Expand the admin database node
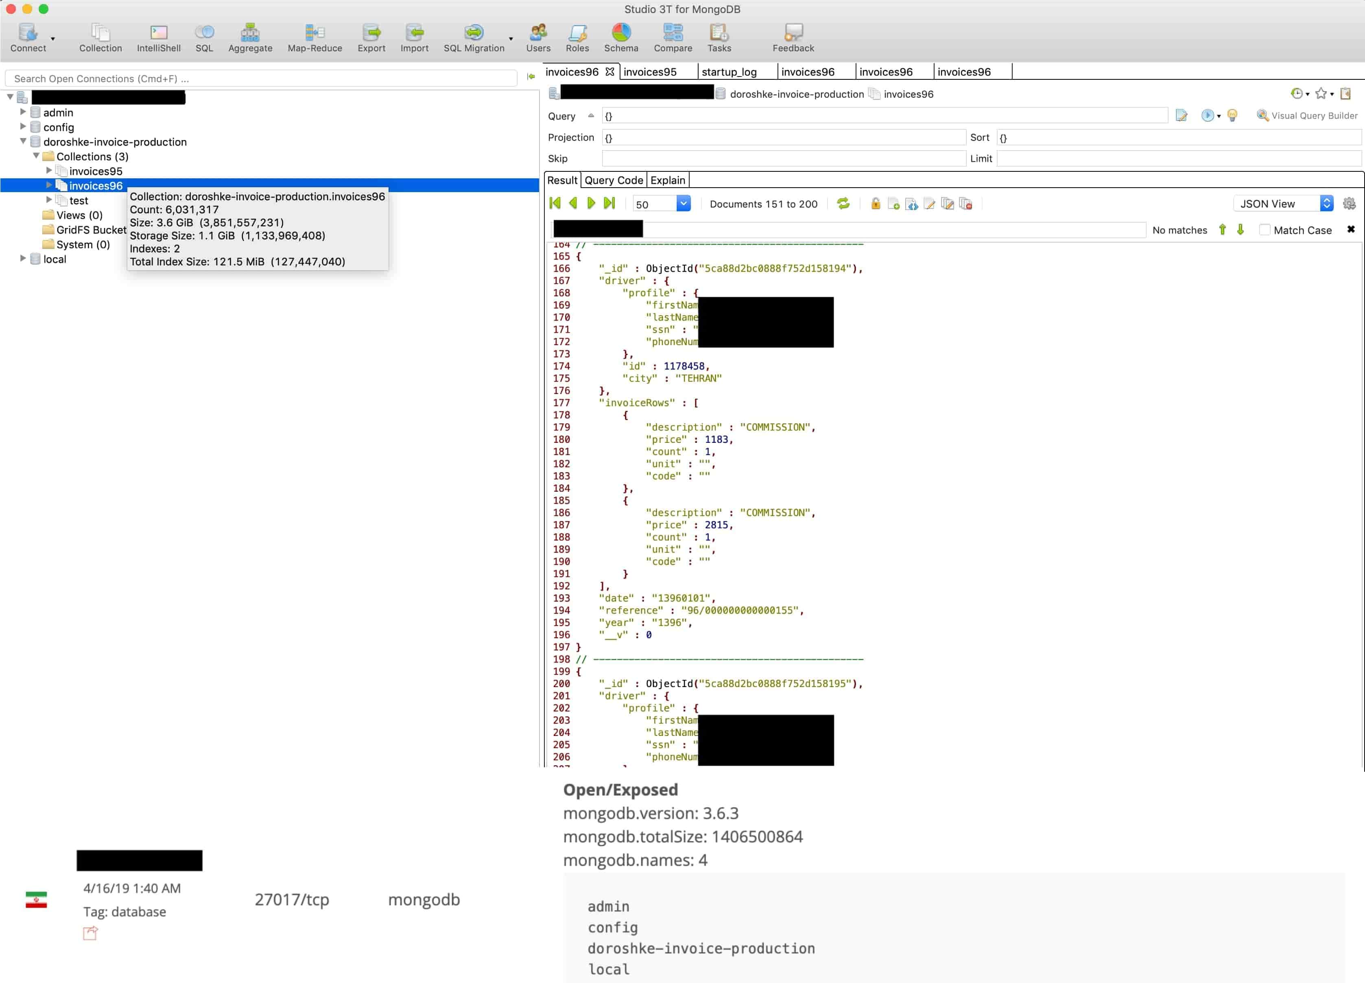 pos(23,112)
